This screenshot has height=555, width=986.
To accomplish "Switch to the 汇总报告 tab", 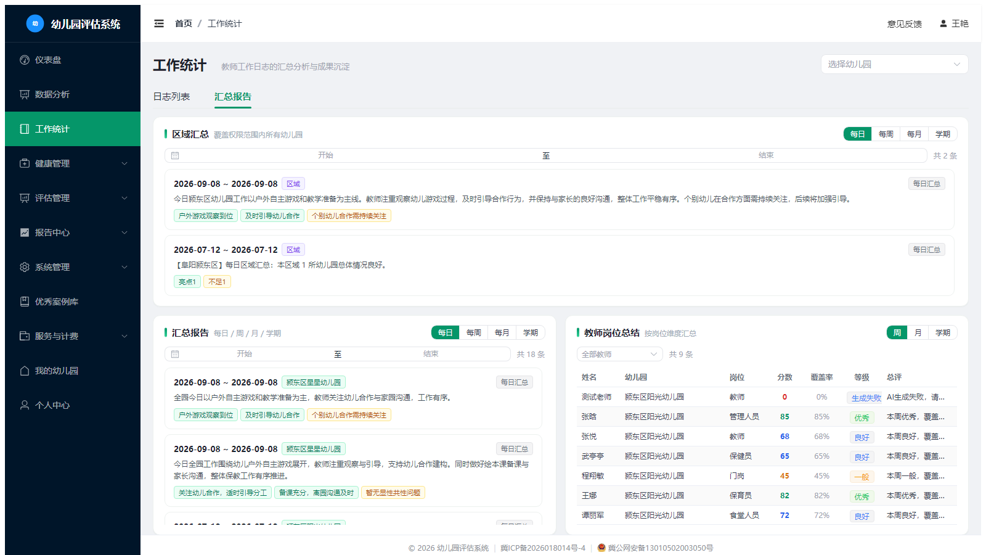I will 233,97.
